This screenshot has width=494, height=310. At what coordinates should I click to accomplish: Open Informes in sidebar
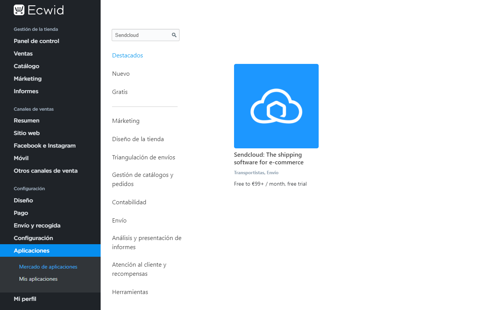click(x=26, y=91)
